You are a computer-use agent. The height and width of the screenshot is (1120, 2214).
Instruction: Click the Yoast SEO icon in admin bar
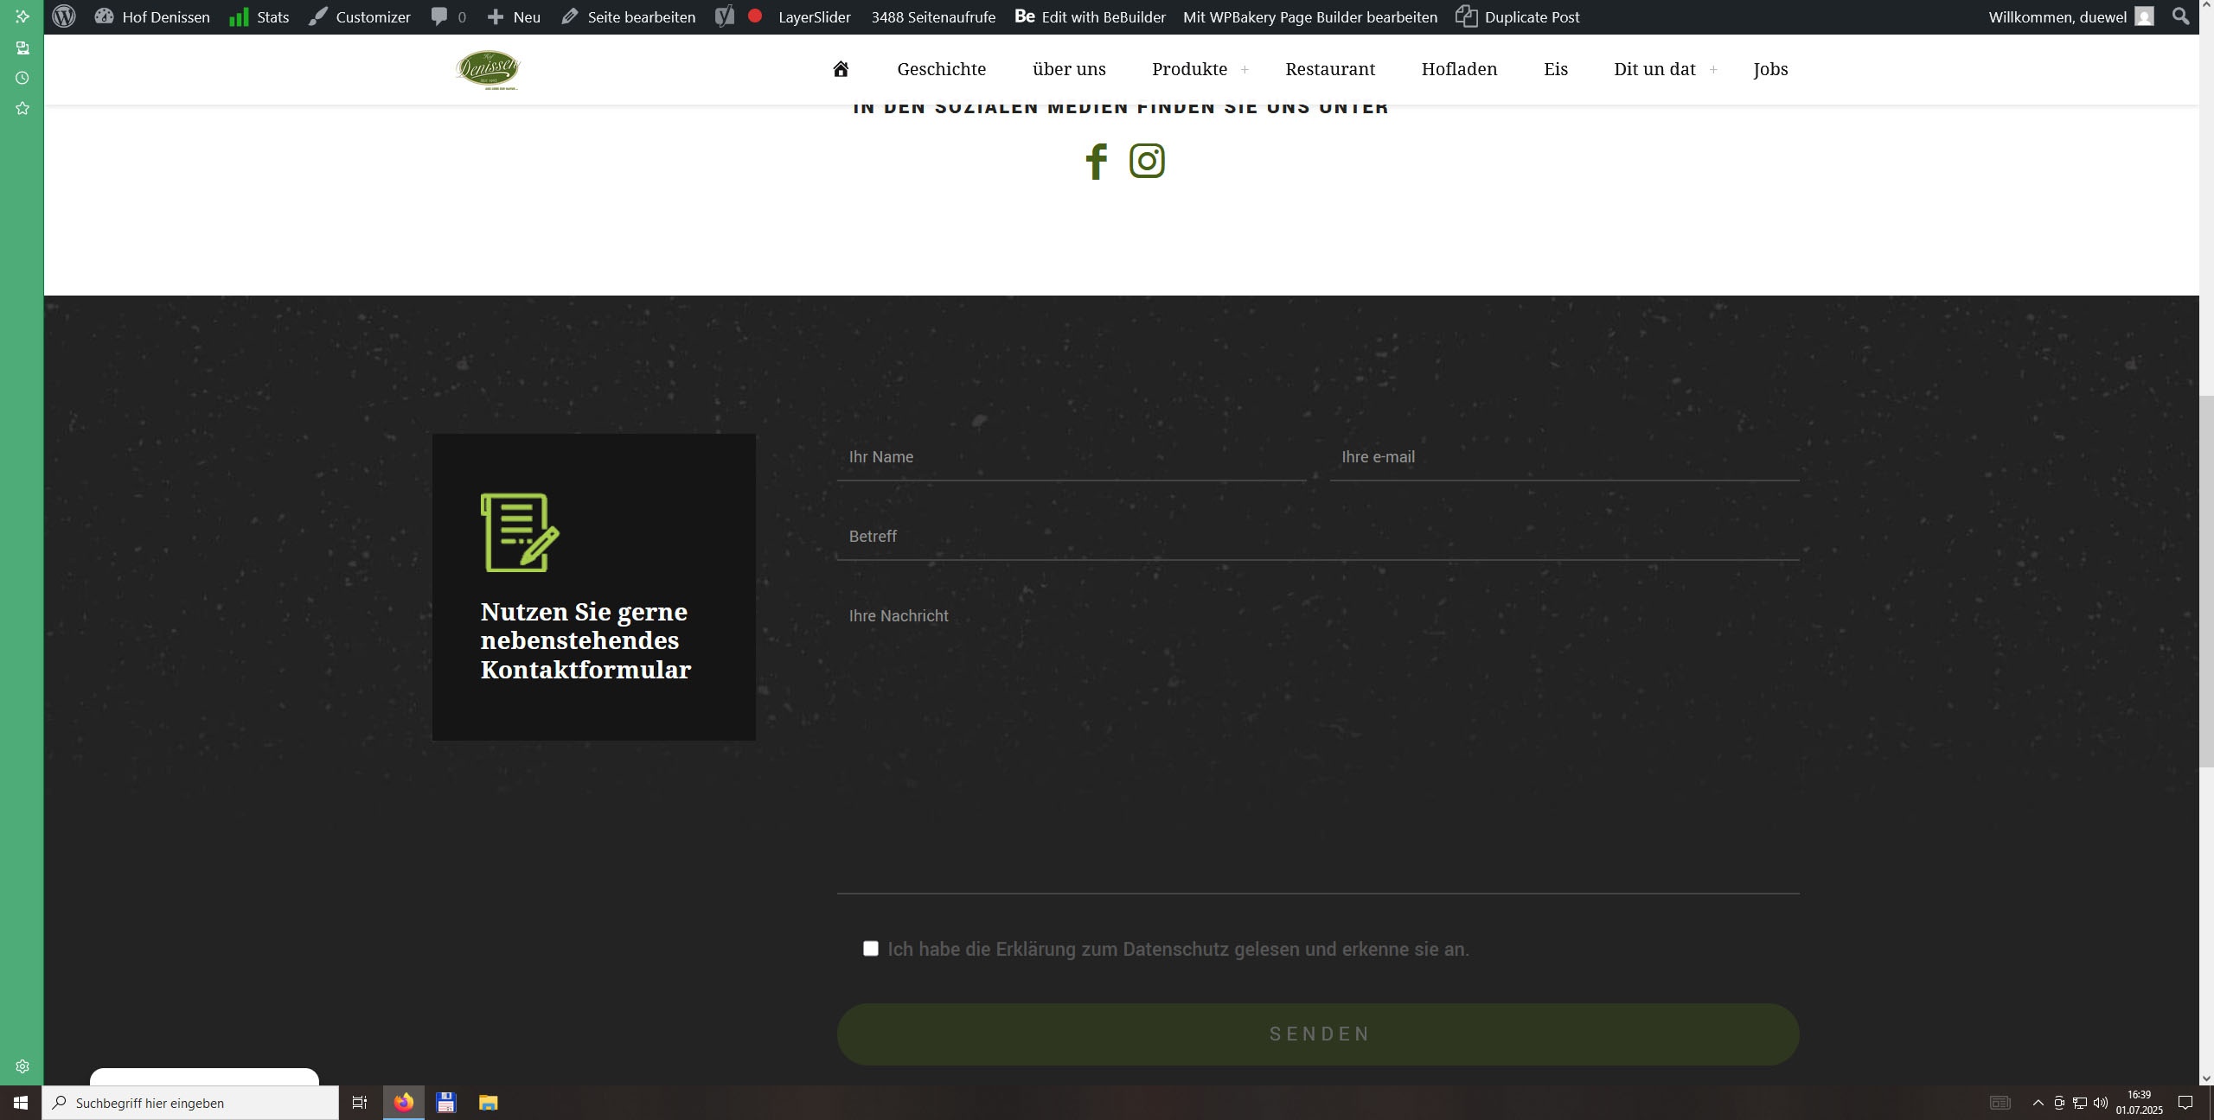click(x=725, y=16)
